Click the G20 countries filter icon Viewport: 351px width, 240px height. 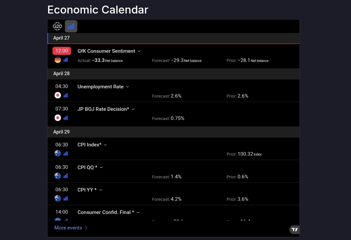[57, 26]
